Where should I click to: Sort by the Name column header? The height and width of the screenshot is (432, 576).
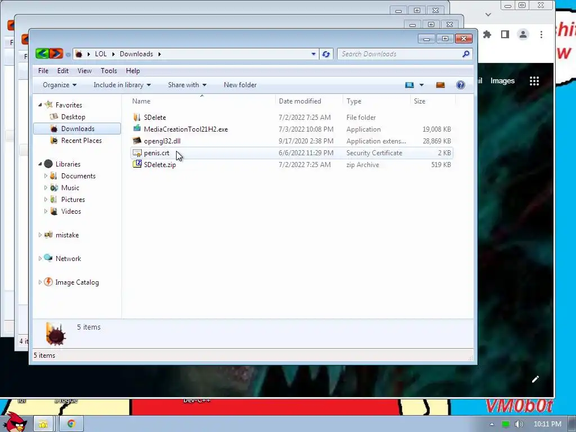pos(202,101)
